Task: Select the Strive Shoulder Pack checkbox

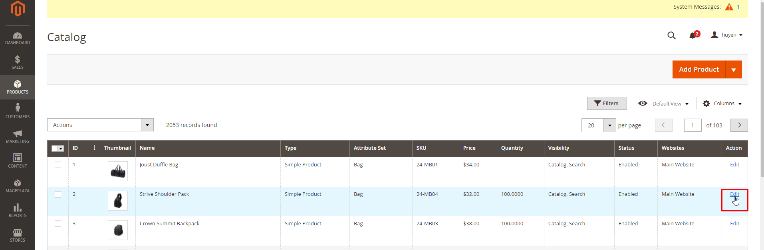Action: [x=58, y=194]
